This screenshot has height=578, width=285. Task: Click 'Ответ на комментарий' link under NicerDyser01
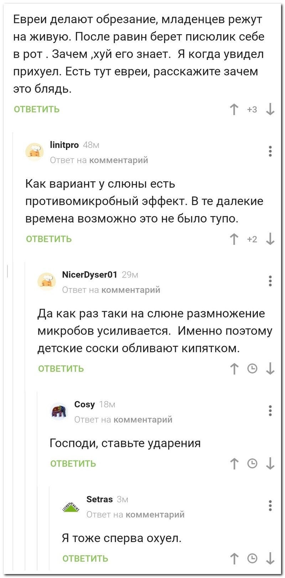(111, 290)
